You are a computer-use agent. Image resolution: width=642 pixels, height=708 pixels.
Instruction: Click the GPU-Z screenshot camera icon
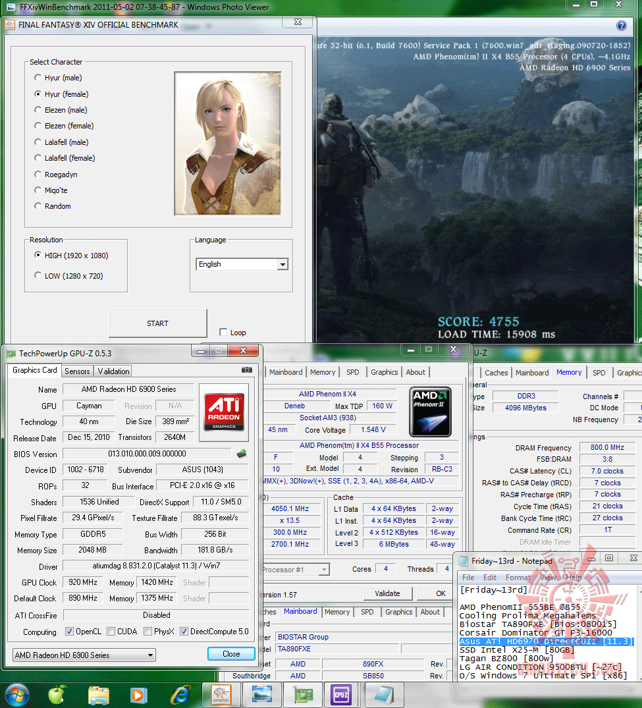(246, 370)
